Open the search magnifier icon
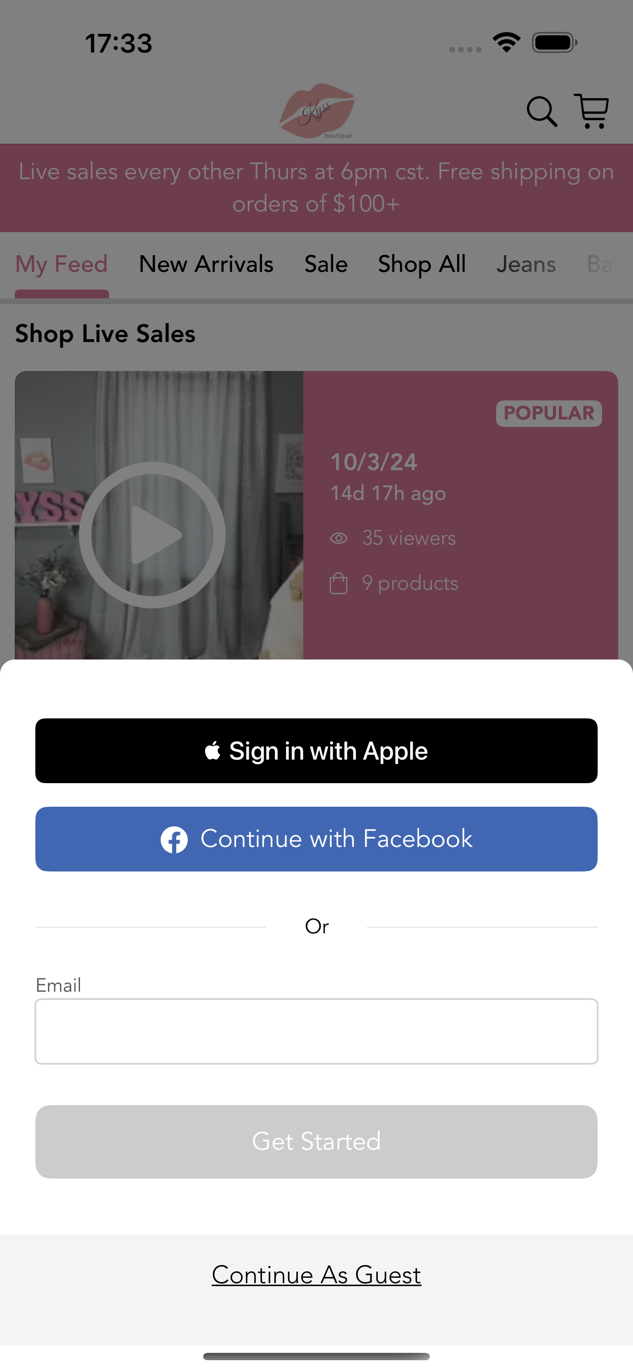The image size is (633, 1372). click(542, 111)
